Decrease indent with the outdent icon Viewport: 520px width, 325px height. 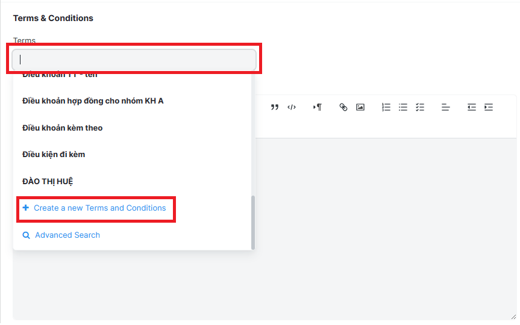tap(472, 107)
